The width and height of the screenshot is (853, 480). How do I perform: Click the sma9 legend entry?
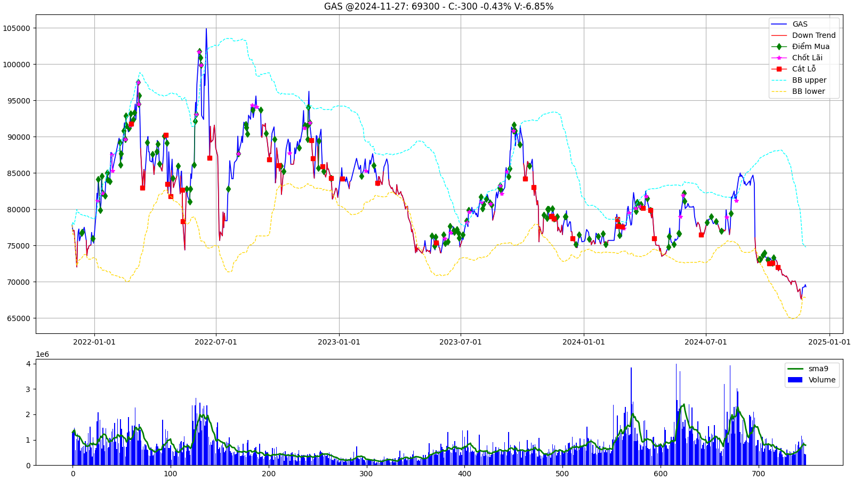pos(808,369)
